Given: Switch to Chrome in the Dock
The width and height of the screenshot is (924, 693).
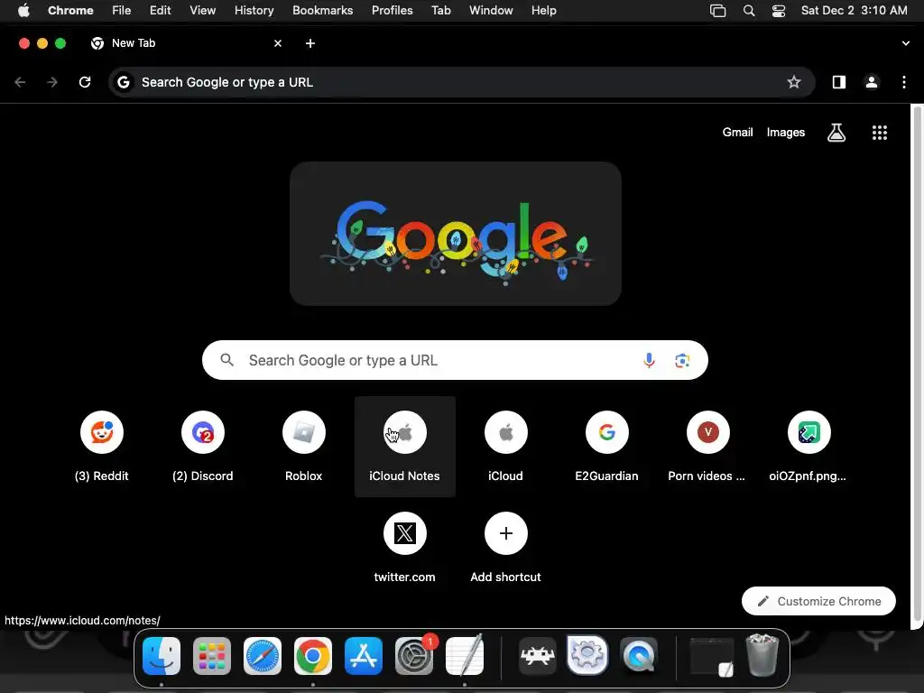Looking at the screenshot, I should pos(313,656).
